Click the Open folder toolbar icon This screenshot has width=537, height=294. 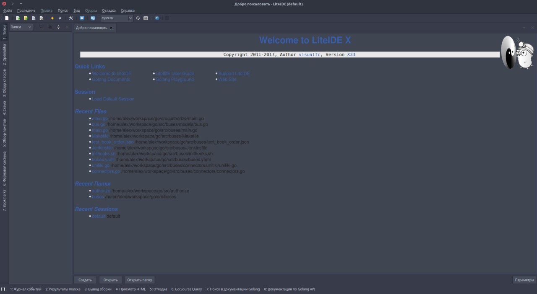point(26,18)
